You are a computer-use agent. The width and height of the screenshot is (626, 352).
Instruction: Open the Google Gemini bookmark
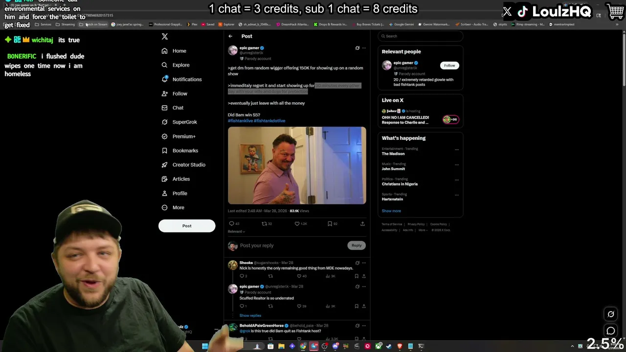coord(402,24)
